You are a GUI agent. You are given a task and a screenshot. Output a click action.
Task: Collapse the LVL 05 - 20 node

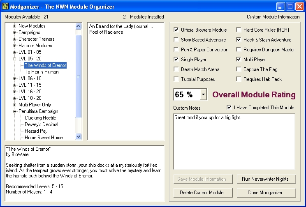[x=15, y=59]
